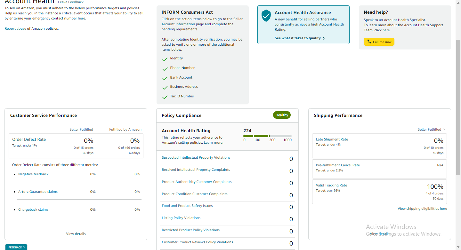Close the Feedback tab with its X
Viewport: 461px width, 250px height.
pos(24,247)
